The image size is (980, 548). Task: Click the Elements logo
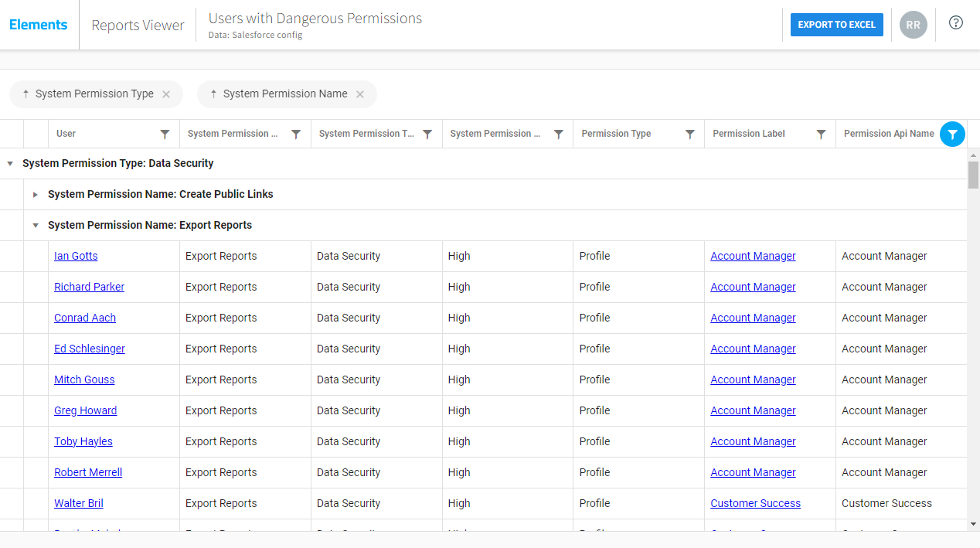pos(38,24)
